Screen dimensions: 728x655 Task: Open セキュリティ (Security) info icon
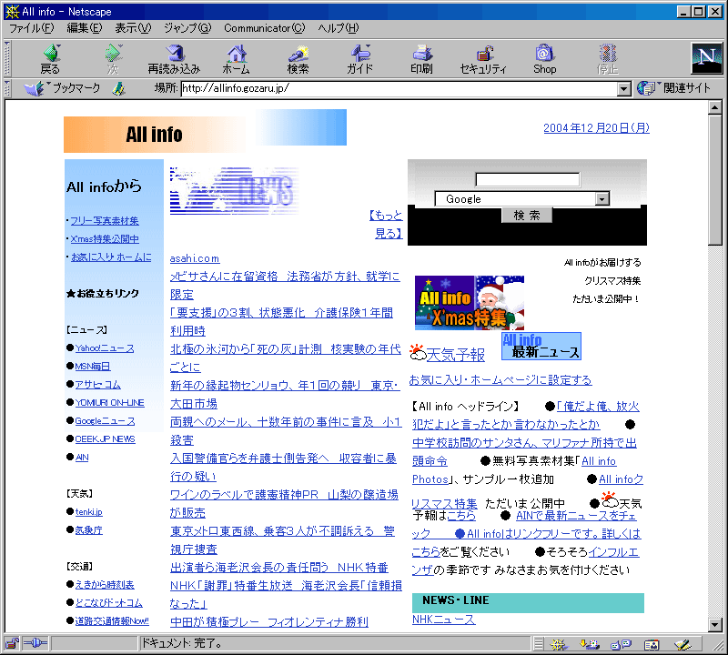point(483,59)
